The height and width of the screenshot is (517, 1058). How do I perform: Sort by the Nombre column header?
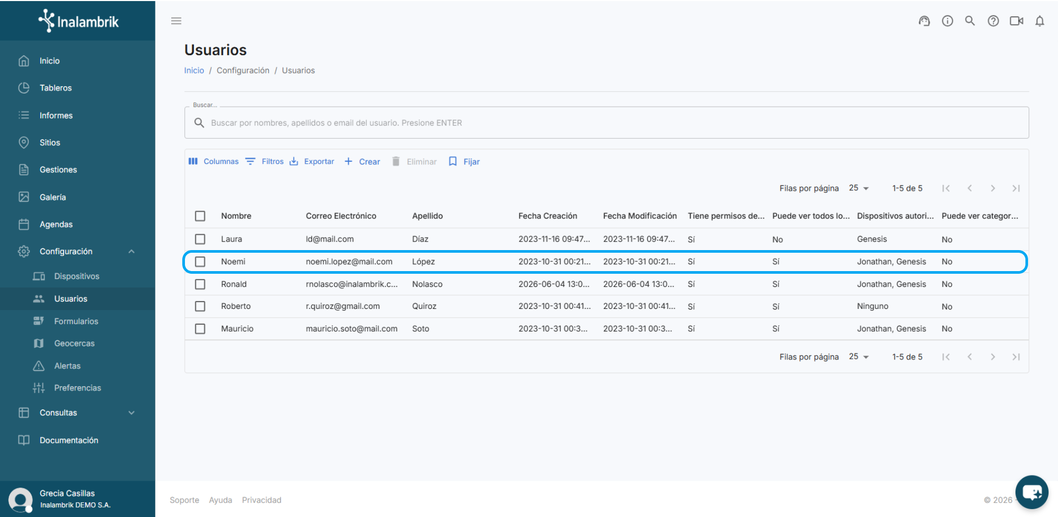(x=236, y=216)
